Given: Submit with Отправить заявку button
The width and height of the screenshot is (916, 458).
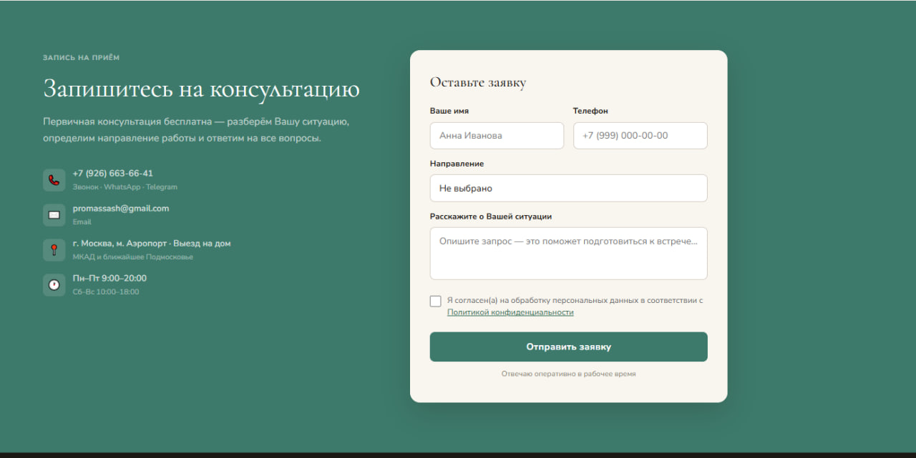Looking at the screenshot, I should tap(568, 347).
